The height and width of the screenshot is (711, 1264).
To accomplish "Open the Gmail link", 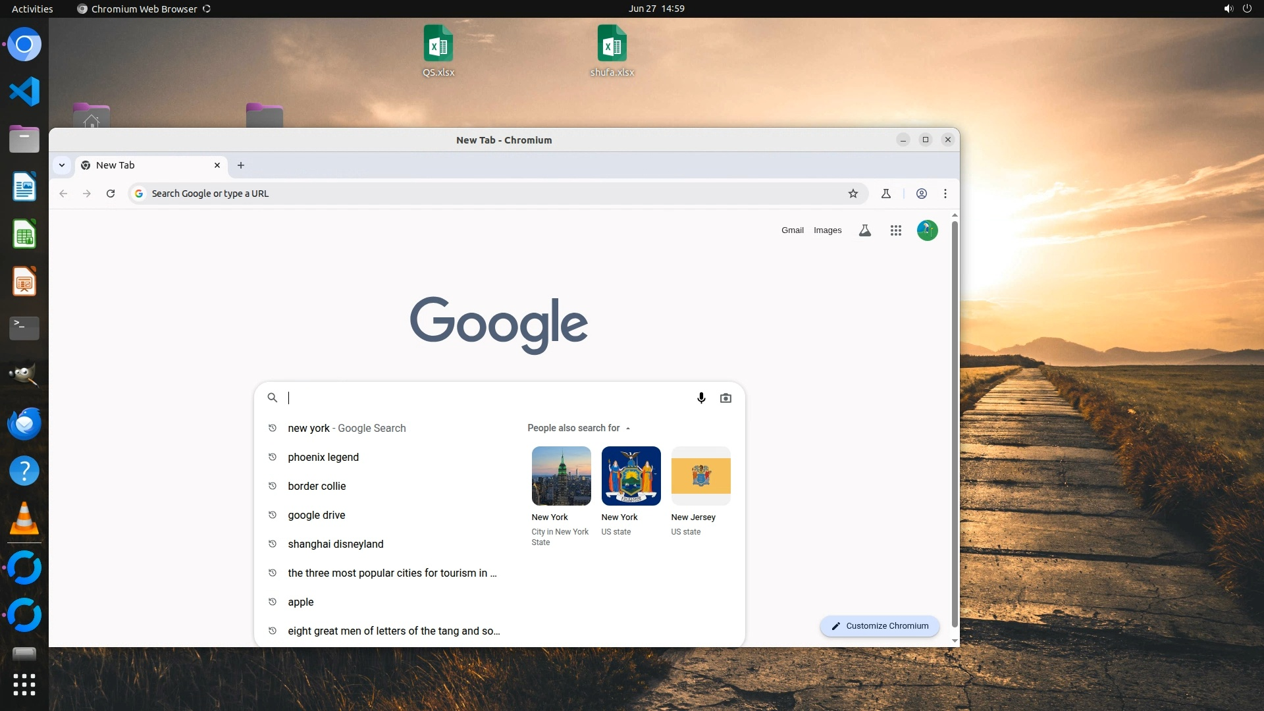I will [x=792, y=230].
